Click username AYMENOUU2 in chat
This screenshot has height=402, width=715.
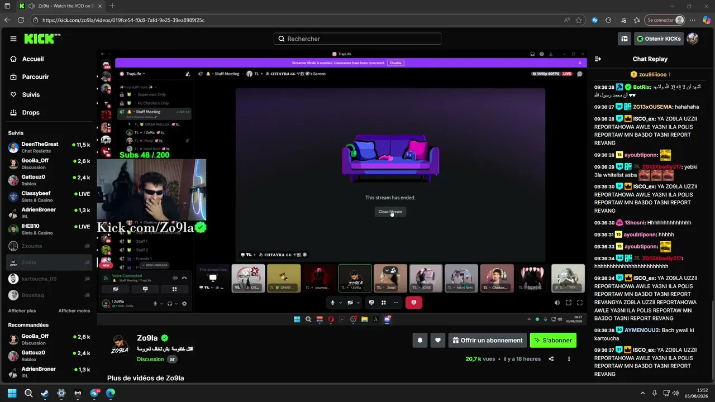[x=642, y=330]
